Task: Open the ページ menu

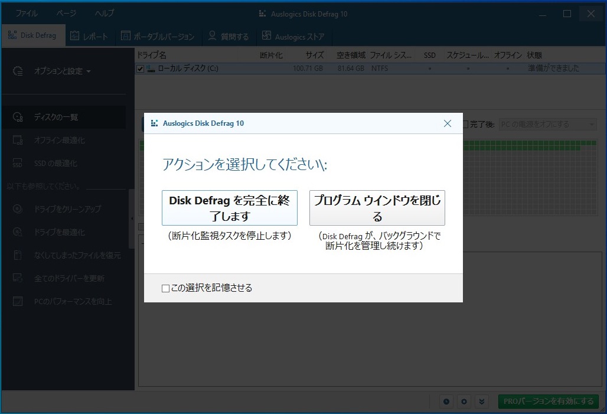Action: [66, 13]
